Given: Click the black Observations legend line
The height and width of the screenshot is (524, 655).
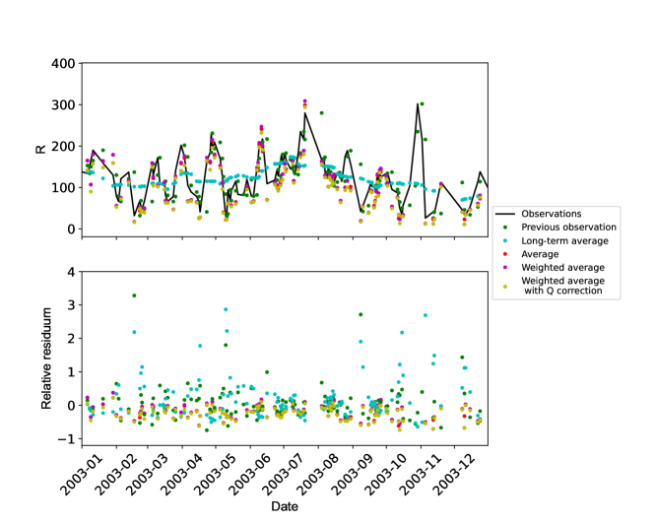Looking at the screenshot, I should 505,214.
